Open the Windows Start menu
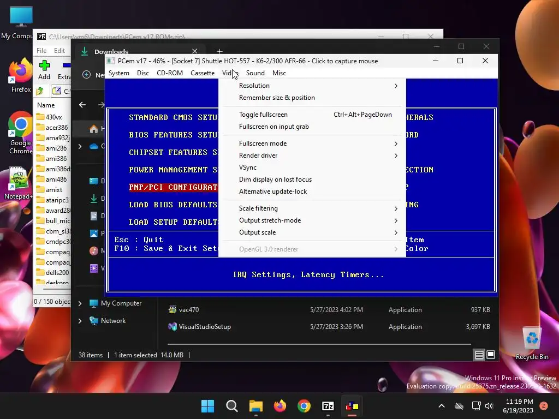The image size is (559, 419). pyautogui.click(x=207, y=406)
